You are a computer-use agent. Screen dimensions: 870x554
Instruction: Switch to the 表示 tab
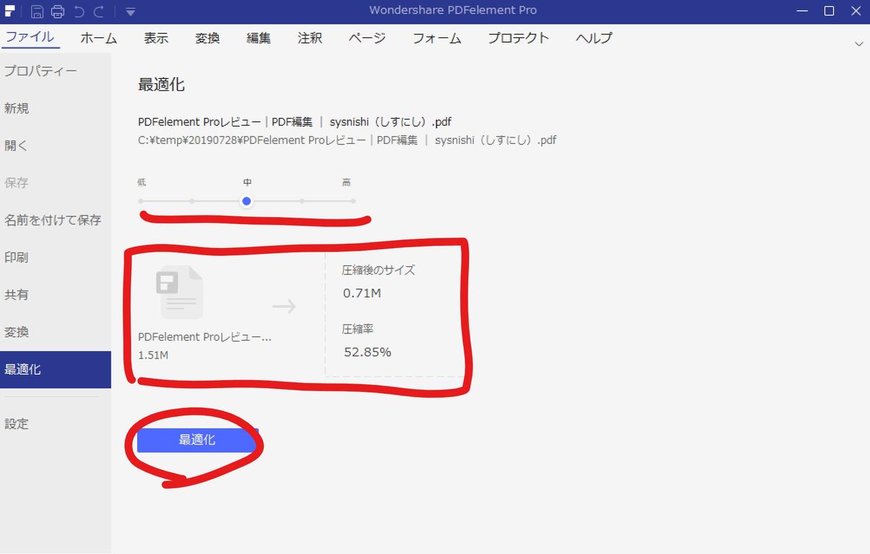[x=156, y=38]
